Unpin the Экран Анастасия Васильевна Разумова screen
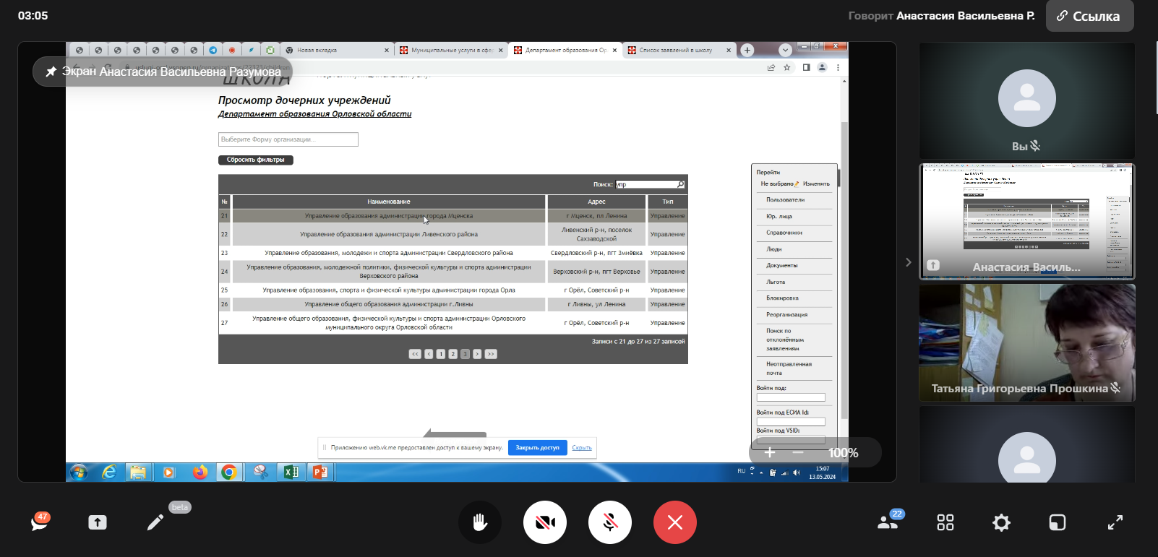 coord(51,72)
